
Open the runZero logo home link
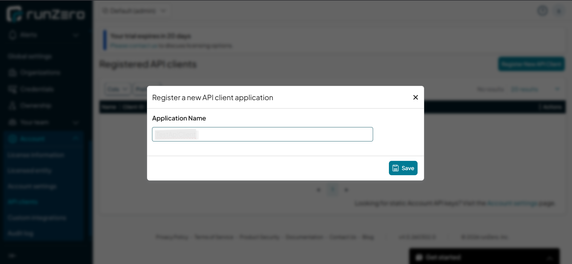coord(46,14)
